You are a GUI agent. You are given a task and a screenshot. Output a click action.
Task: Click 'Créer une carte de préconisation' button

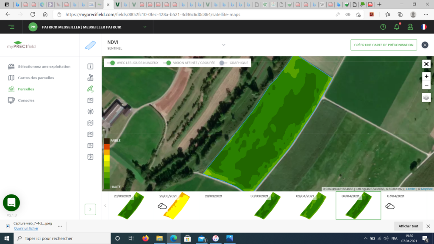point(384,45)
